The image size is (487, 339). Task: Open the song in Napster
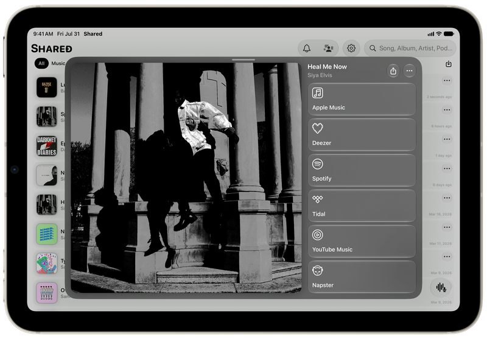[x=362, y=276]
